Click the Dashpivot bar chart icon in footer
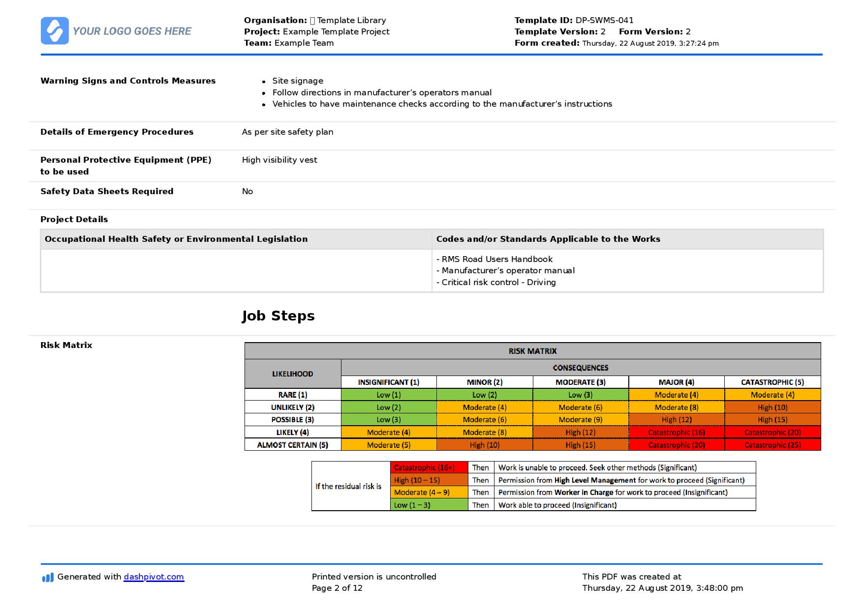This screenshot has height=609, width=863. click(48, 578)
